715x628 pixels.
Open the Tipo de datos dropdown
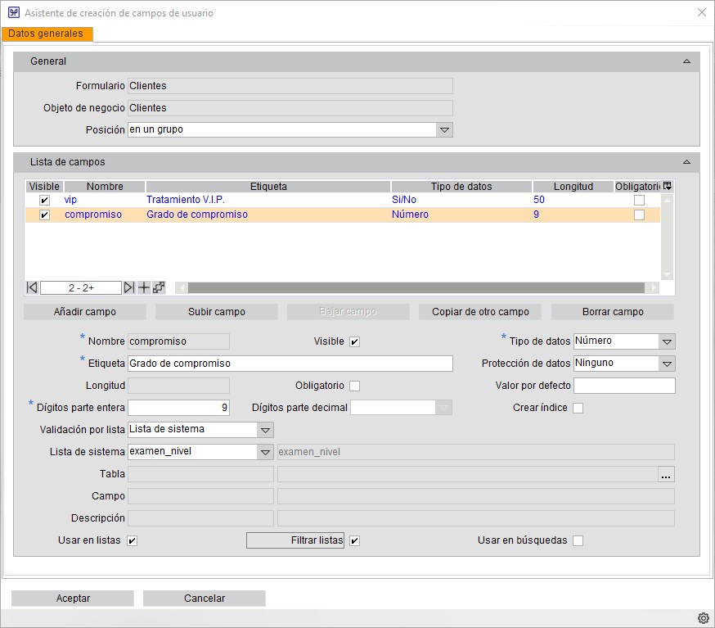(x=667, y=341)
